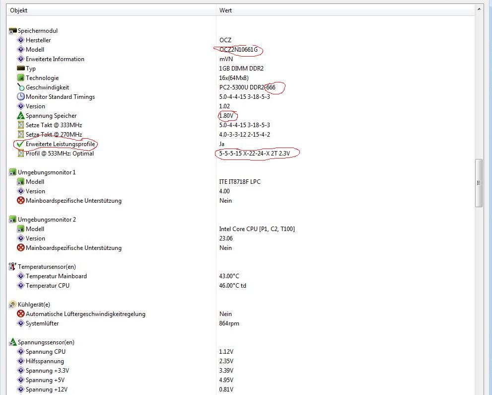This screenshot has width=492, height=395.
Task: Click the clock icon beside Monitor Standard Timings
Action: click(x=21, y=97)
